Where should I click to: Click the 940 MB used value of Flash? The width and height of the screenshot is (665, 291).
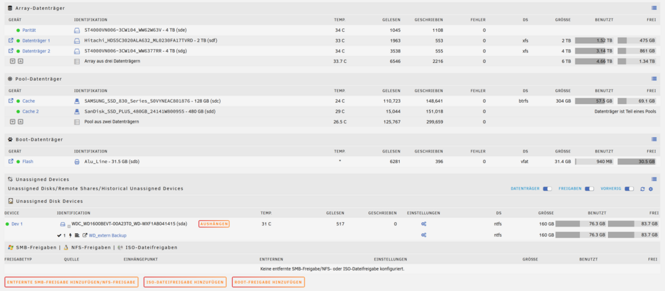click(x=604, y=161)
